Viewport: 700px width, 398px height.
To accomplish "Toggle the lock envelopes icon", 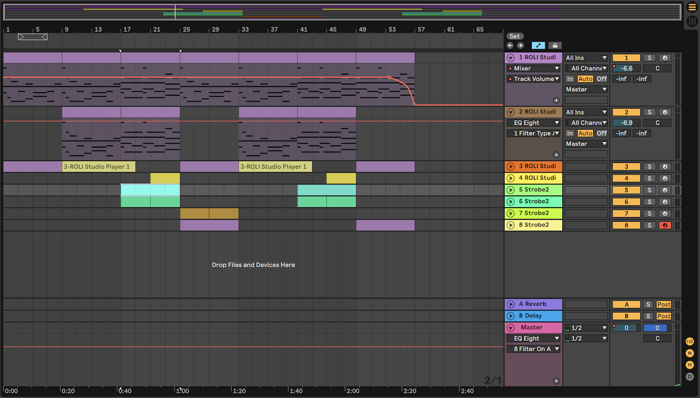I will coord(555,46).
